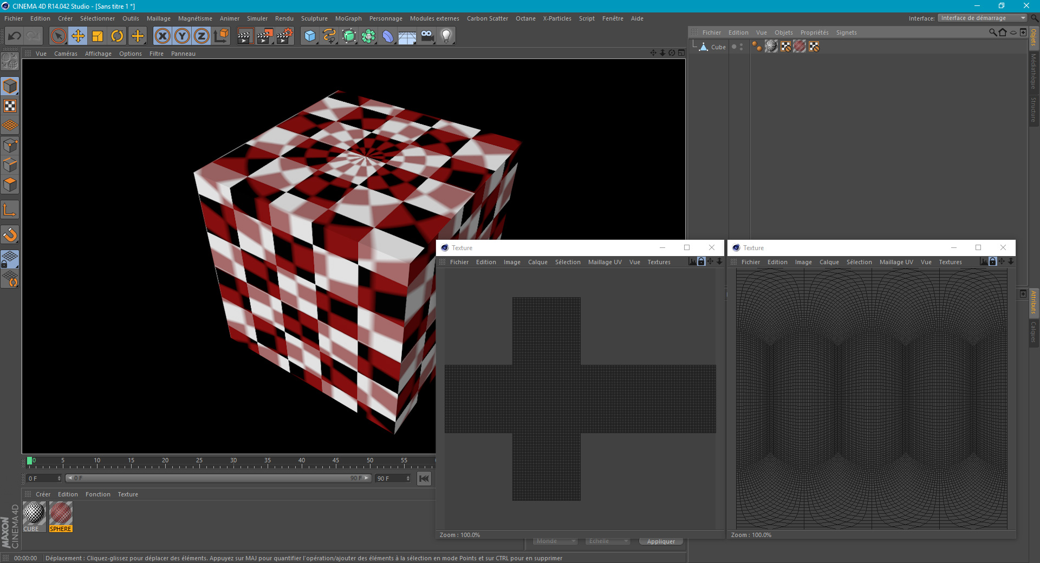The width and height of the screenshot is (1040, 563).
Task: Toggle the Z axis lock
Action: pyautogui.click(x=201, y=36)
